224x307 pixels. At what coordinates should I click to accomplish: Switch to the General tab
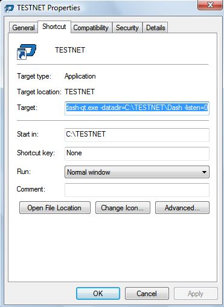pos(24,28)
